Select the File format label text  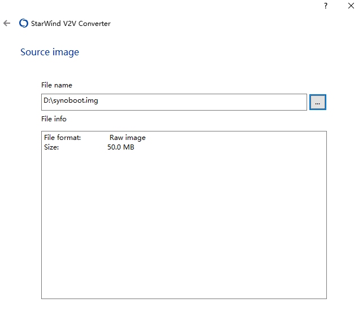[62, 138]
